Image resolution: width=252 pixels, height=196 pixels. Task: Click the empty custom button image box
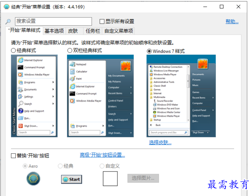[x=110, y=178]
